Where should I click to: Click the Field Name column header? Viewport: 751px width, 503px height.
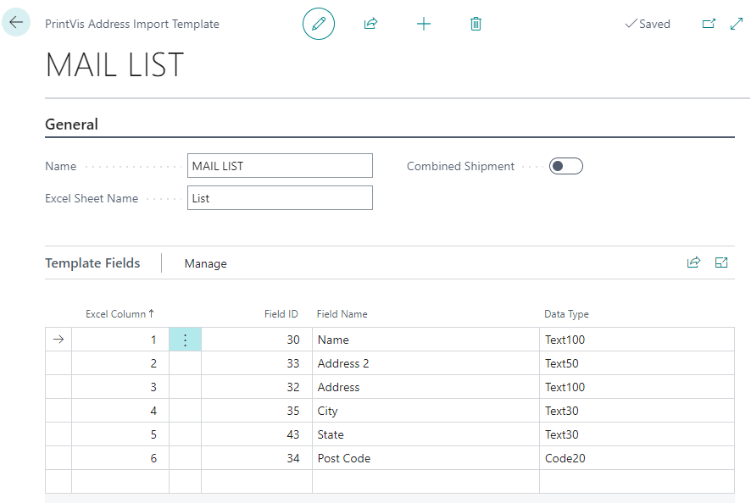pyautogui.click(x=342, y=314)
